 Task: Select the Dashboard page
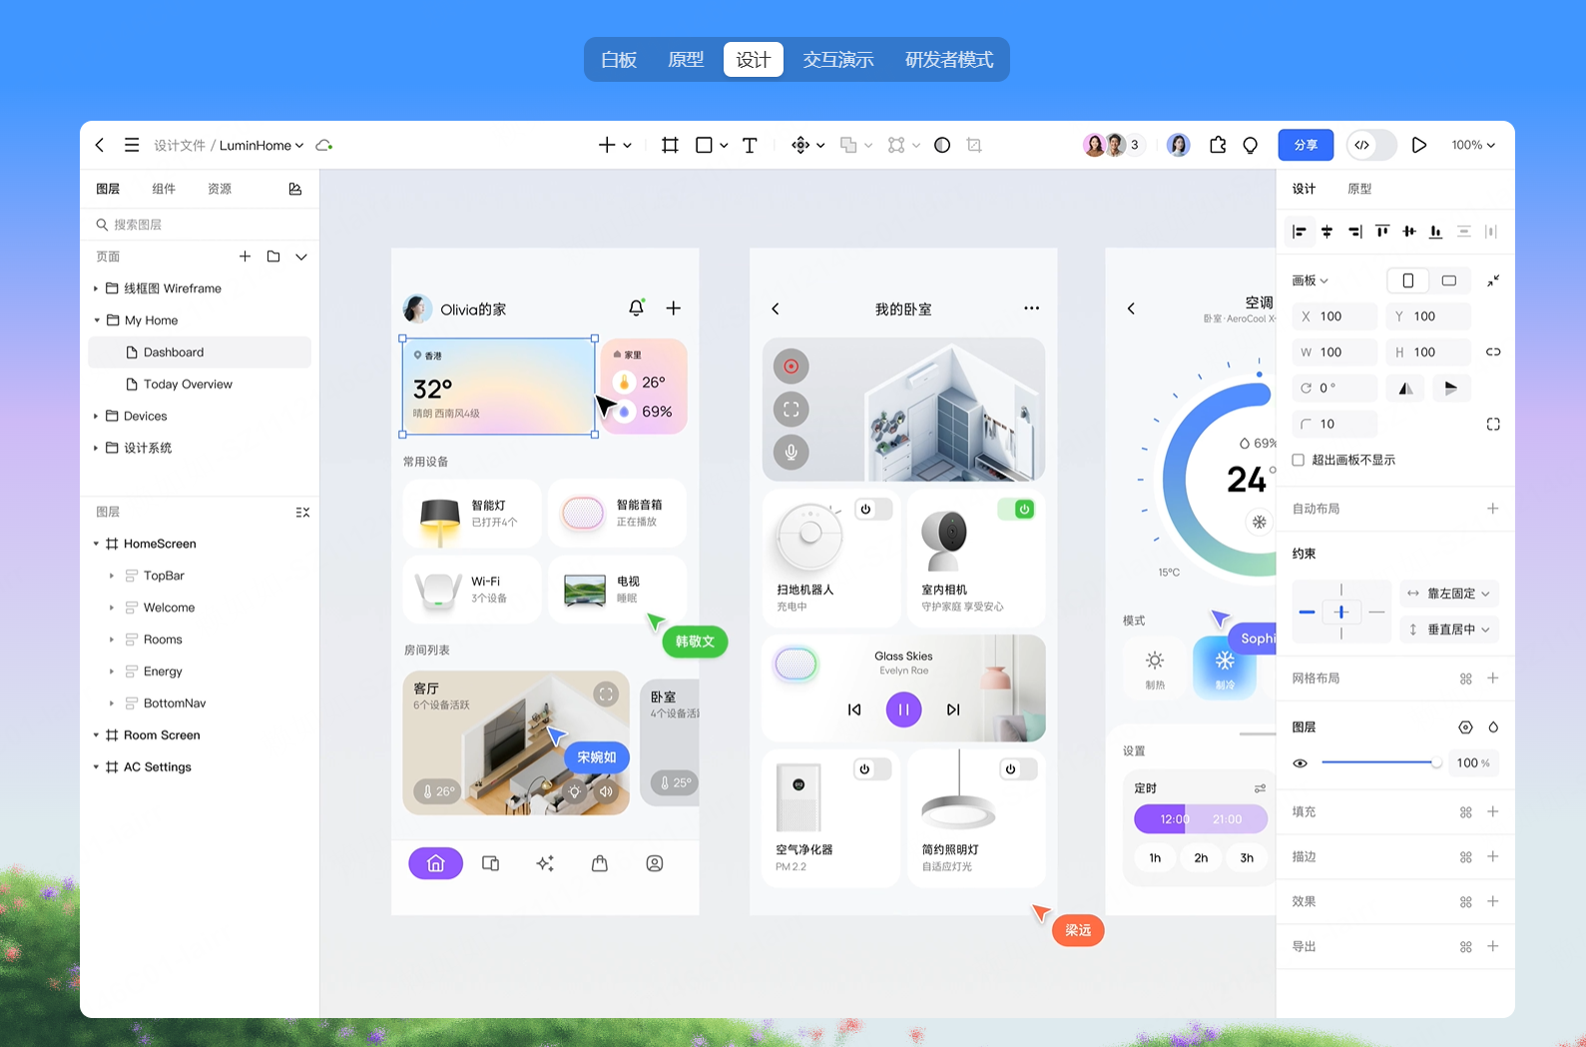click(x=200, y=352)
